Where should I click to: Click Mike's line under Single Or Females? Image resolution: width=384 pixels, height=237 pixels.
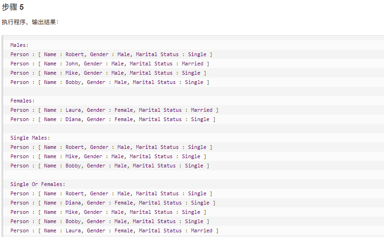pos(109,212)
